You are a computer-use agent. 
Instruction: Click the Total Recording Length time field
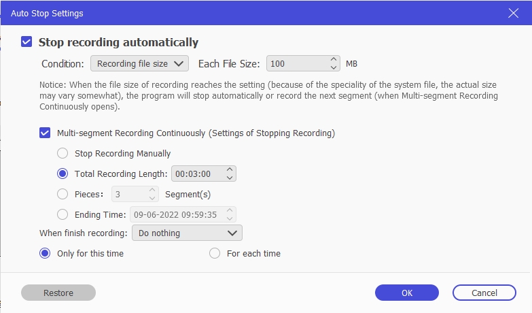coord(198,174)
